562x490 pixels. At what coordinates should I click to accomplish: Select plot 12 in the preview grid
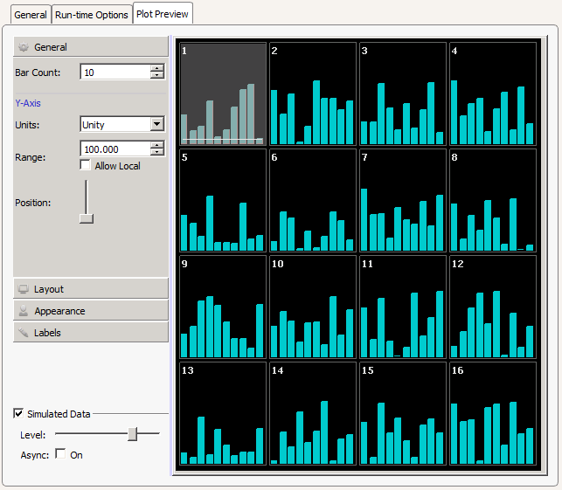[493, 307]
